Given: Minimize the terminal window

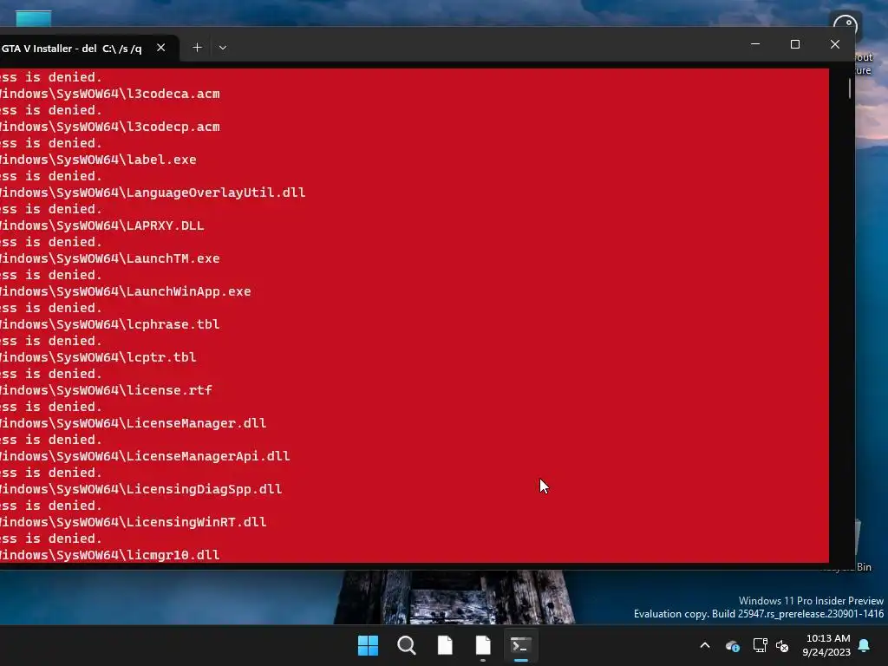Looking at the screenshot, I should coord(755,44).
